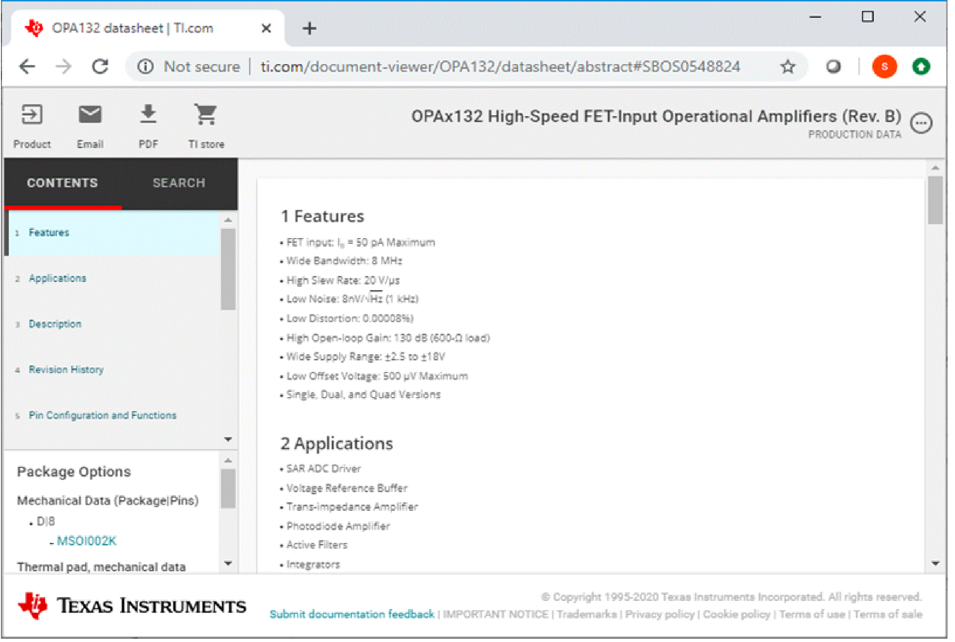
Task: Click the SAR ADC Driver bullet
Action: click(x=323, y=469)
